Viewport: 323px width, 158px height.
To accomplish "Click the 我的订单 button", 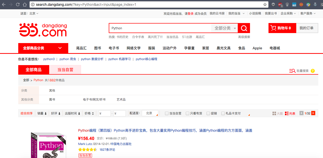I will [307, 28].
